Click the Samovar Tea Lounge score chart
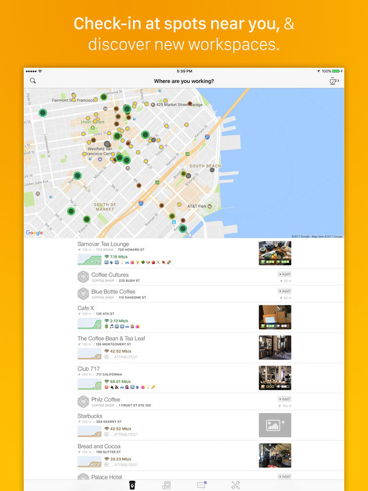Viewport: 368px width, 491px height. (x=89, y=260)
